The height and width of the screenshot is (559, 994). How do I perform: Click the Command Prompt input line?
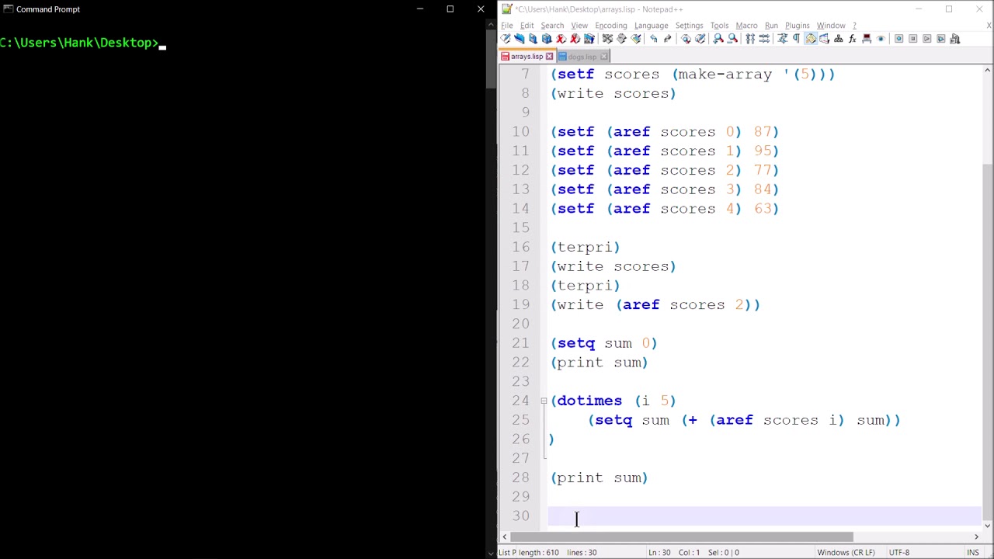coord(83,43)
